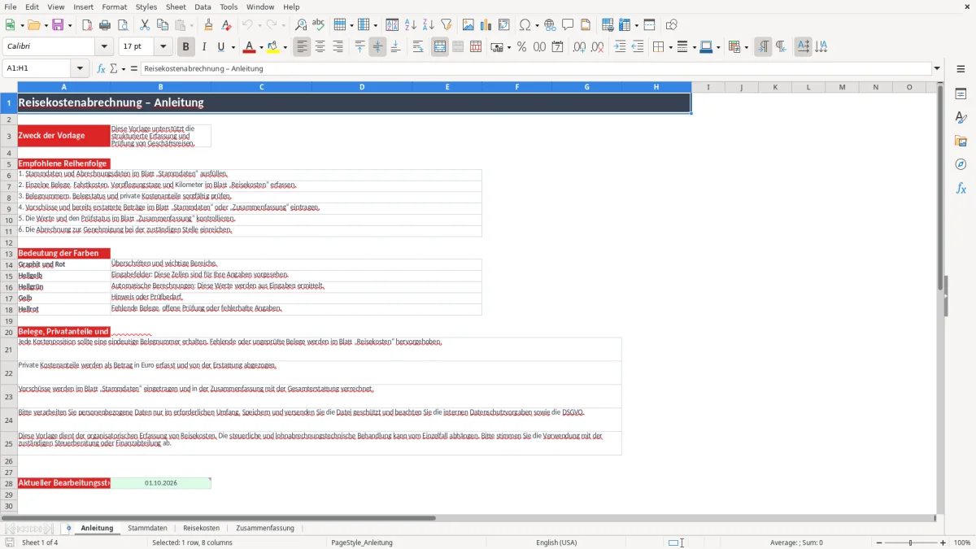Screen dimensions: 976x549
Task: Switch to the Reisekosten sheet tab
Action: [201, 528]
